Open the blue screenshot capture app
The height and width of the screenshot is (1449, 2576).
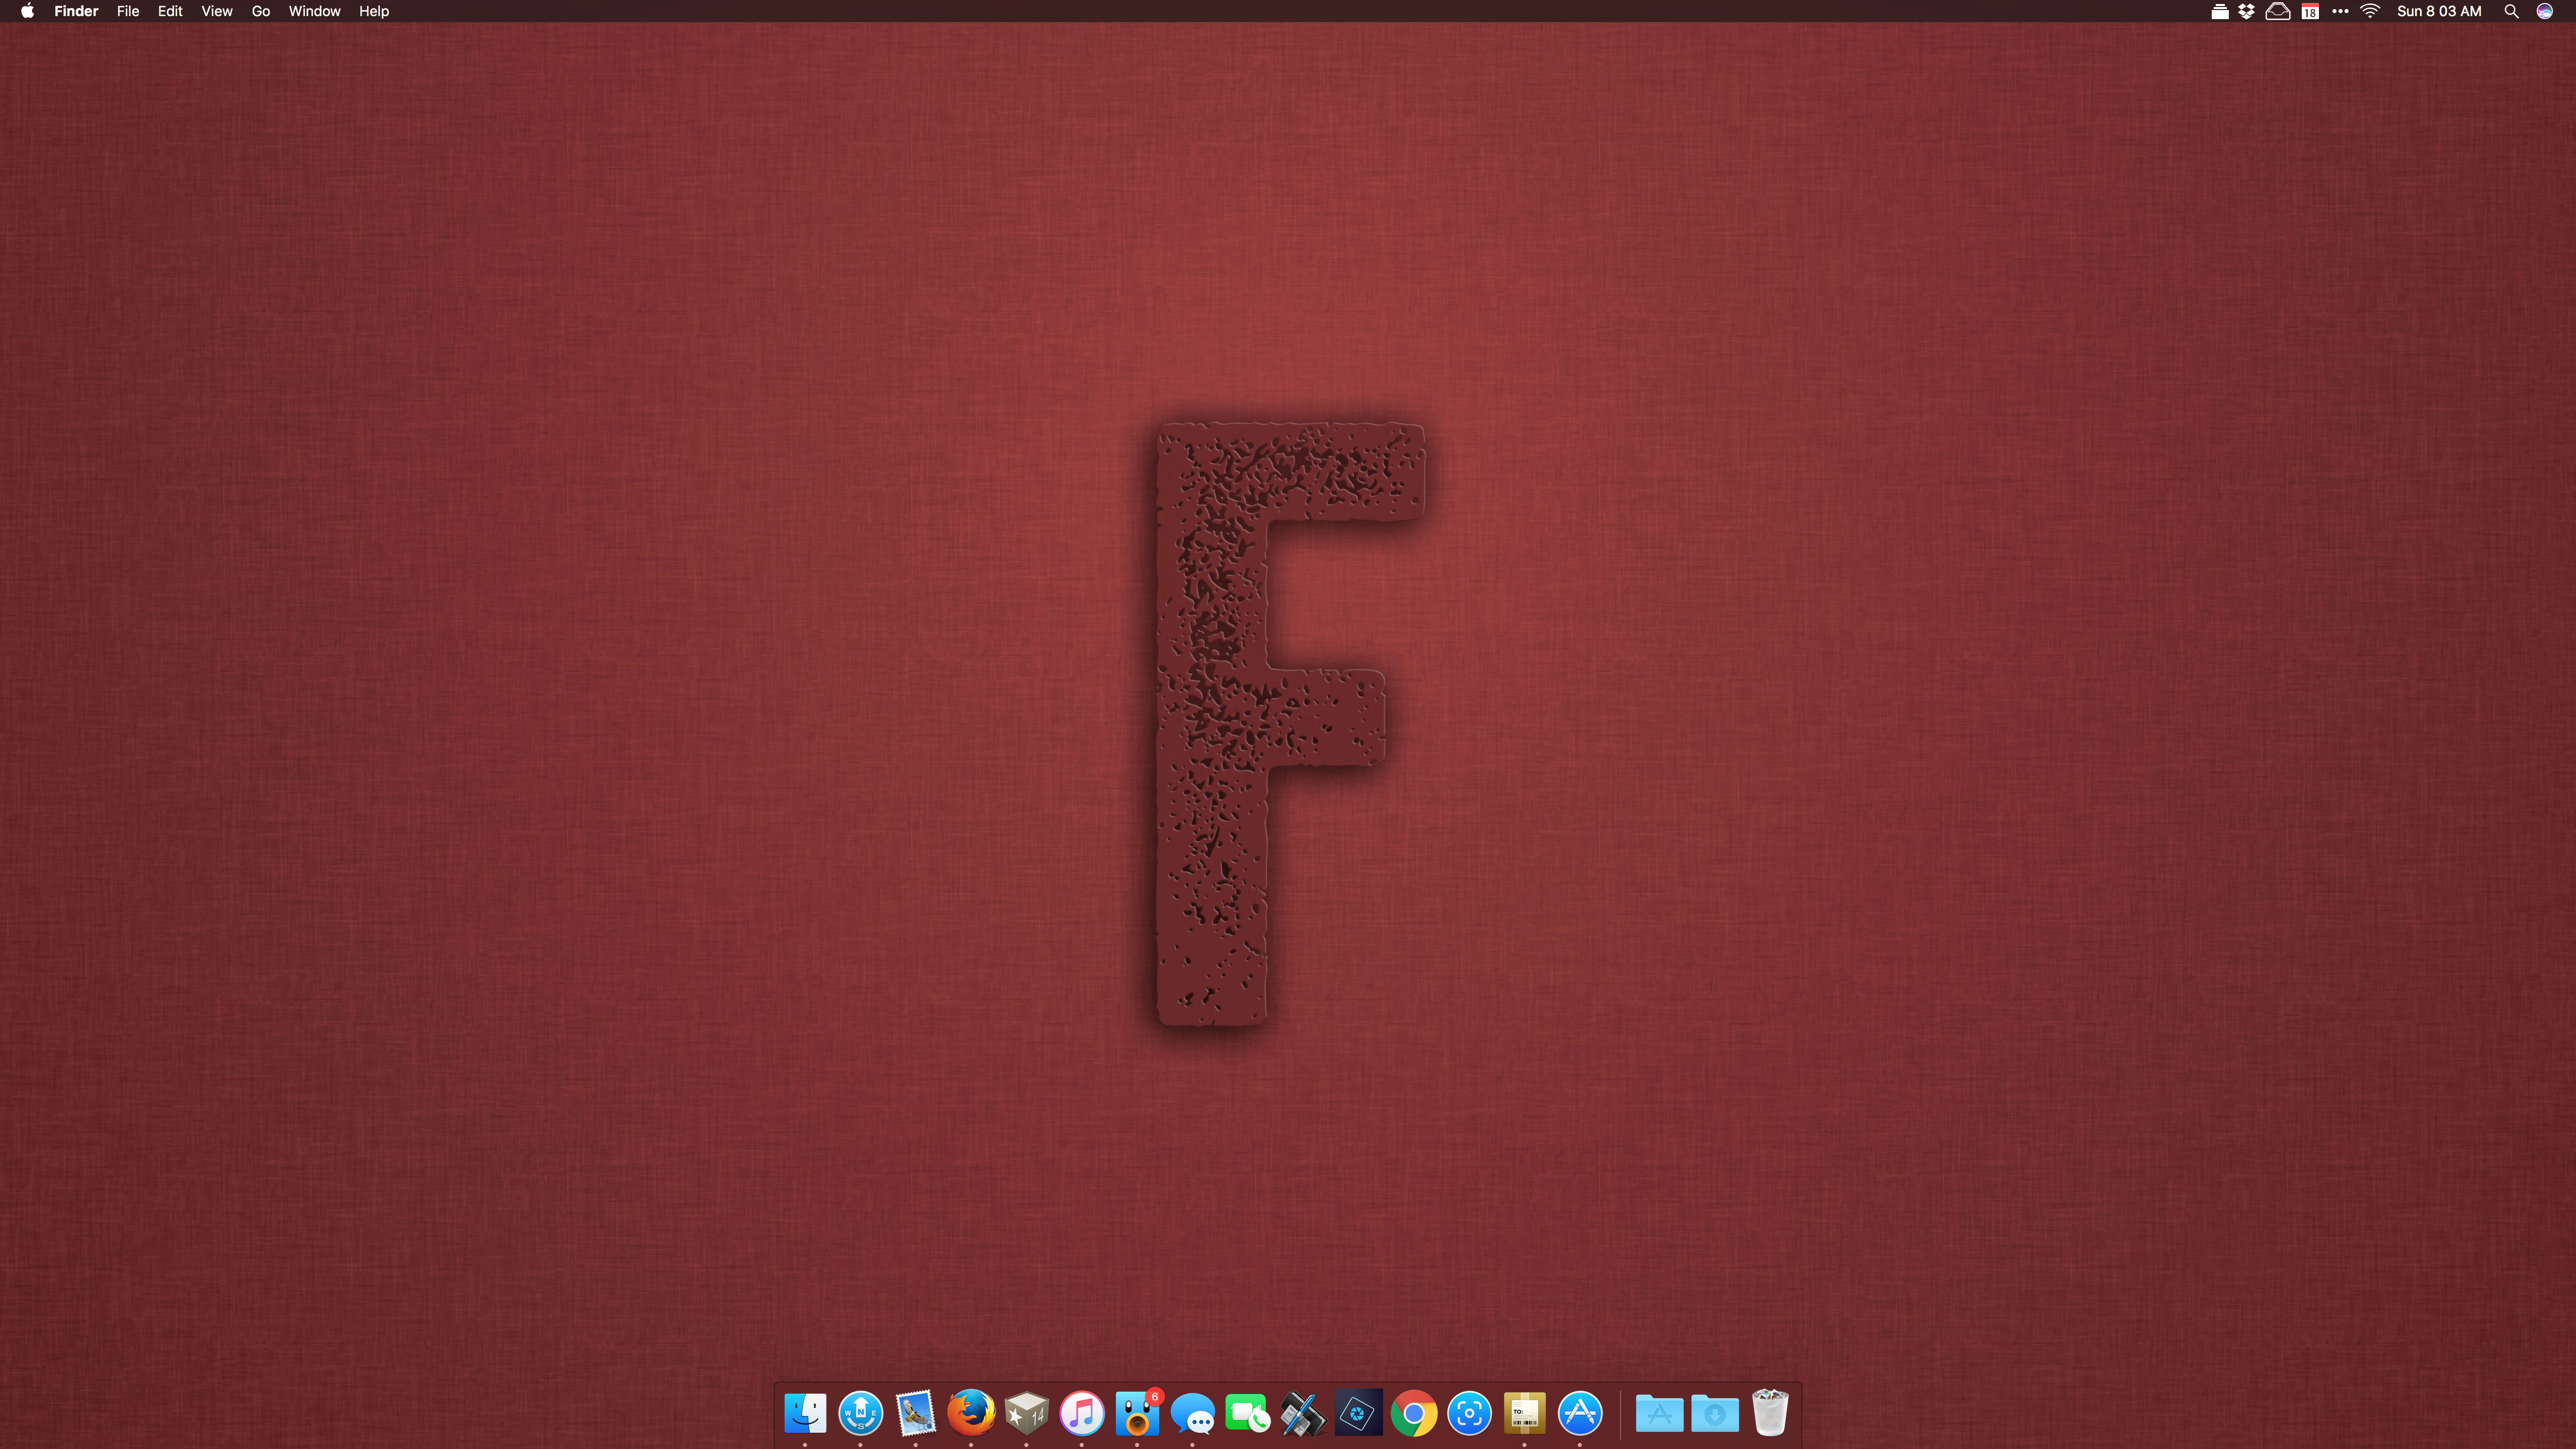point(1469,1413)
